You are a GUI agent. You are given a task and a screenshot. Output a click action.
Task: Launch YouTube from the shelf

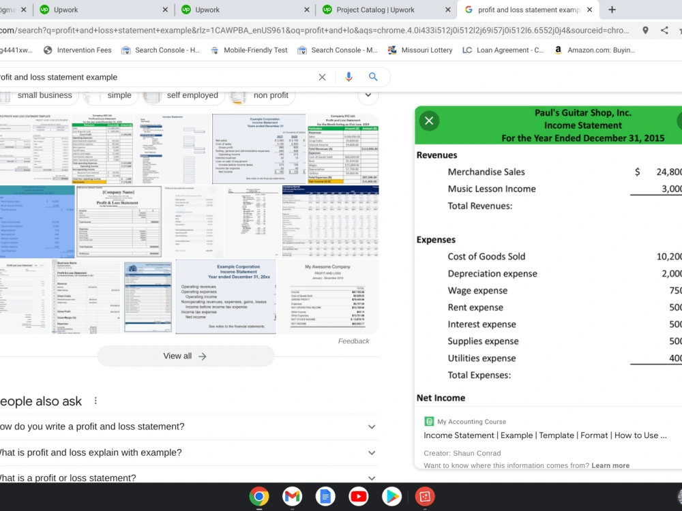pyautogui.click(x=359, y=496)
